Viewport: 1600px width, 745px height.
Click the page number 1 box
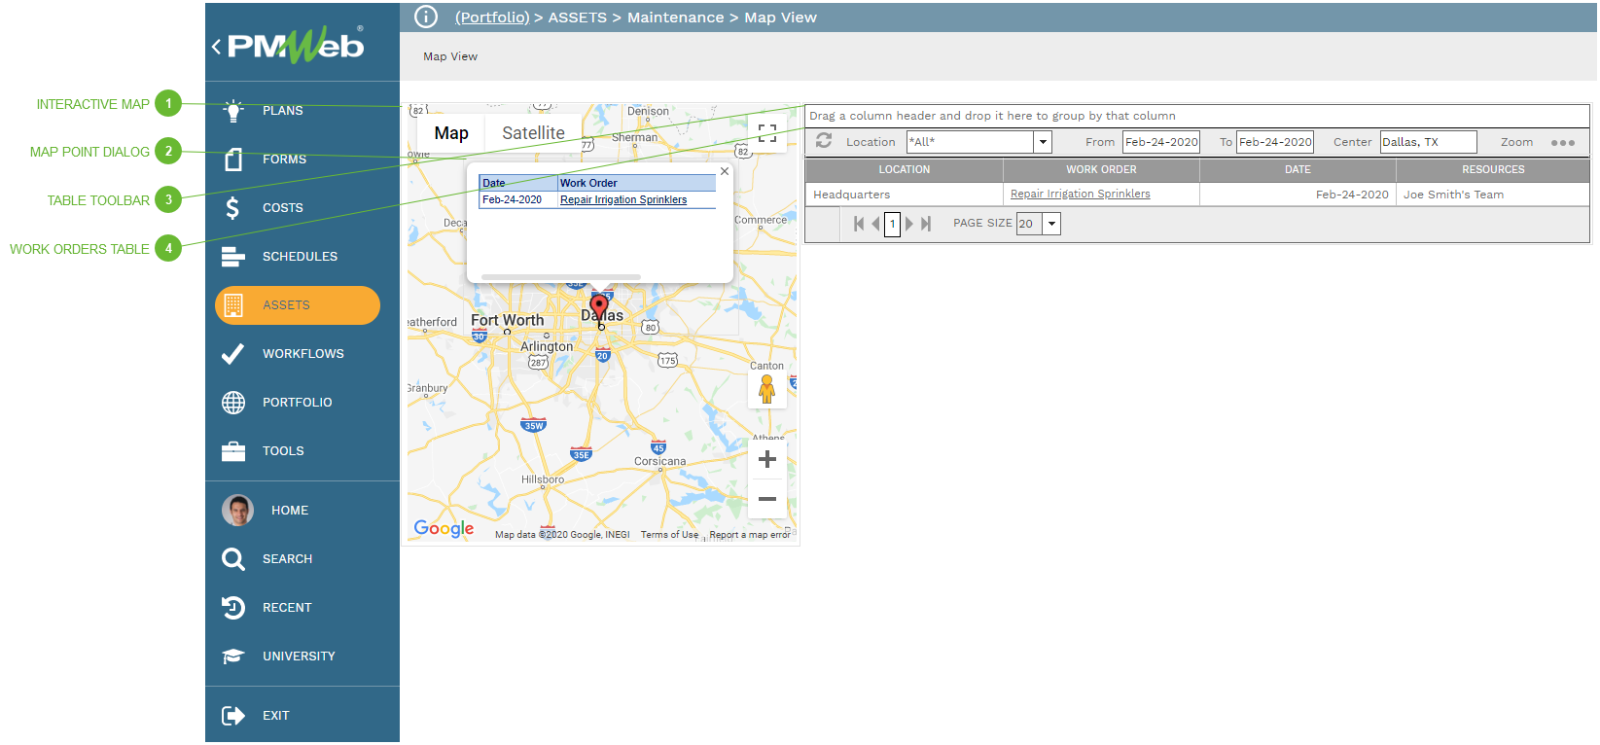click(892, 224)
